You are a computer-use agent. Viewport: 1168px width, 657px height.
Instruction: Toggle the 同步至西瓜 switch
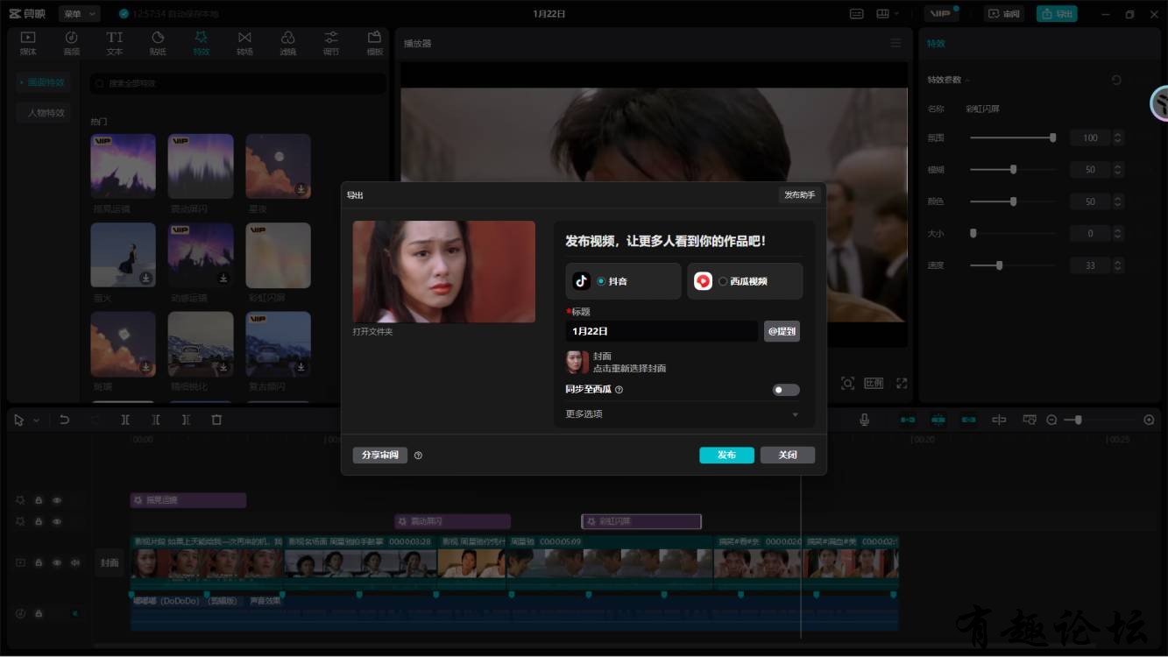786,390
